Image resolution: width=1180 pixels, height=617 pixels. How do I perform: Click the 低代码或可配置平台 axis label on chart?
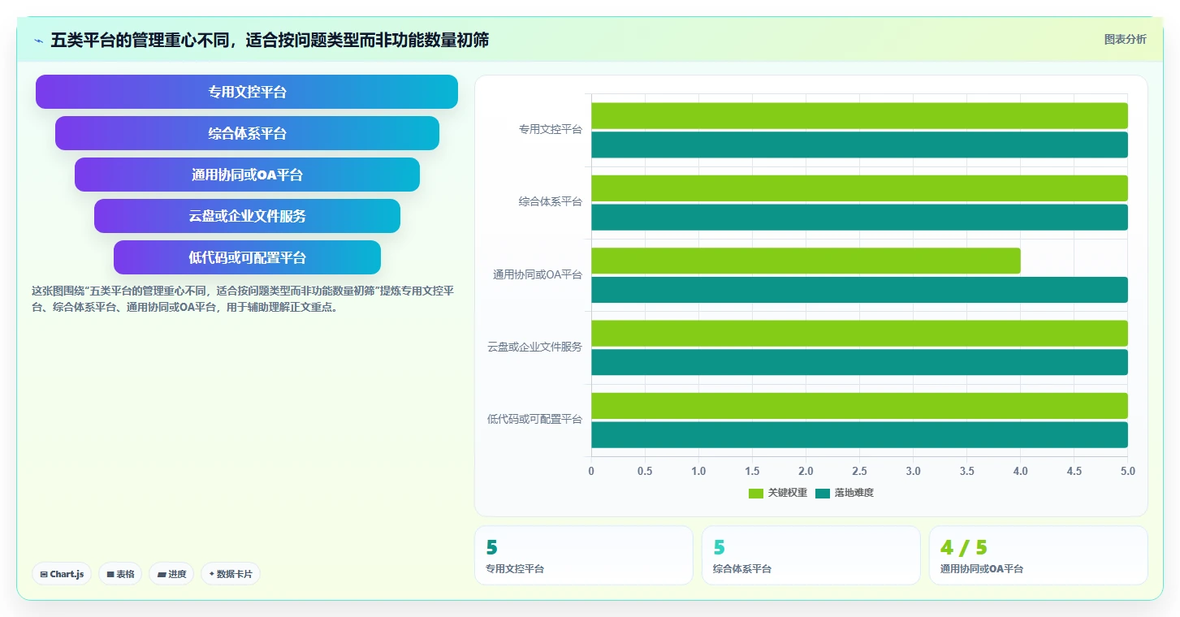(534, 419)
